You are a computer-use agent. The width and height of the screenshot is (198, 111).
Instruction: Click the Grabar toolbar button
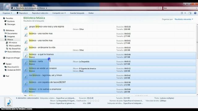point(91,13)
